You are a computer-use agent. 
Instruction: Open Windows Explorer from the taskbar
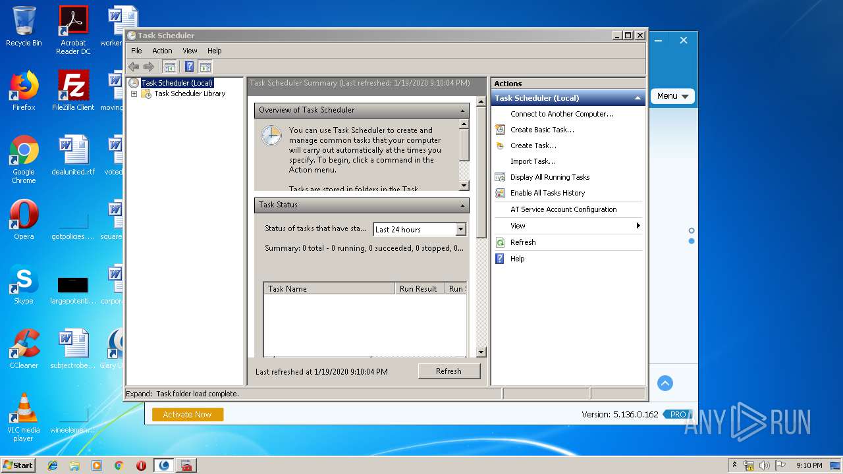click(x=74, y=465)
